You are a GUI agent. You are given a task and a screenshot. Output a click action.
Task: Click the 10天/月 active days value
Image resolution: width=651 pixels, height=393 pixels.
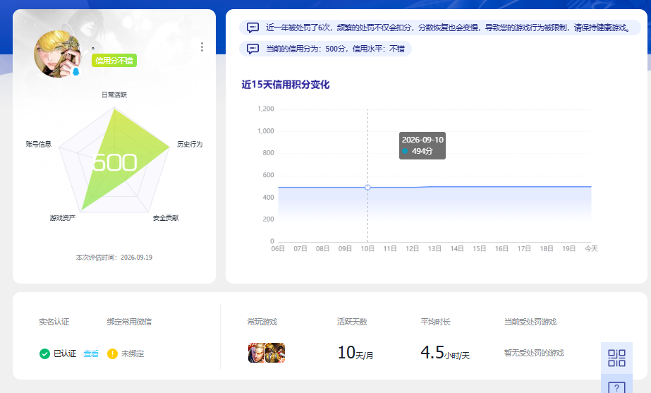pos(355,353)
